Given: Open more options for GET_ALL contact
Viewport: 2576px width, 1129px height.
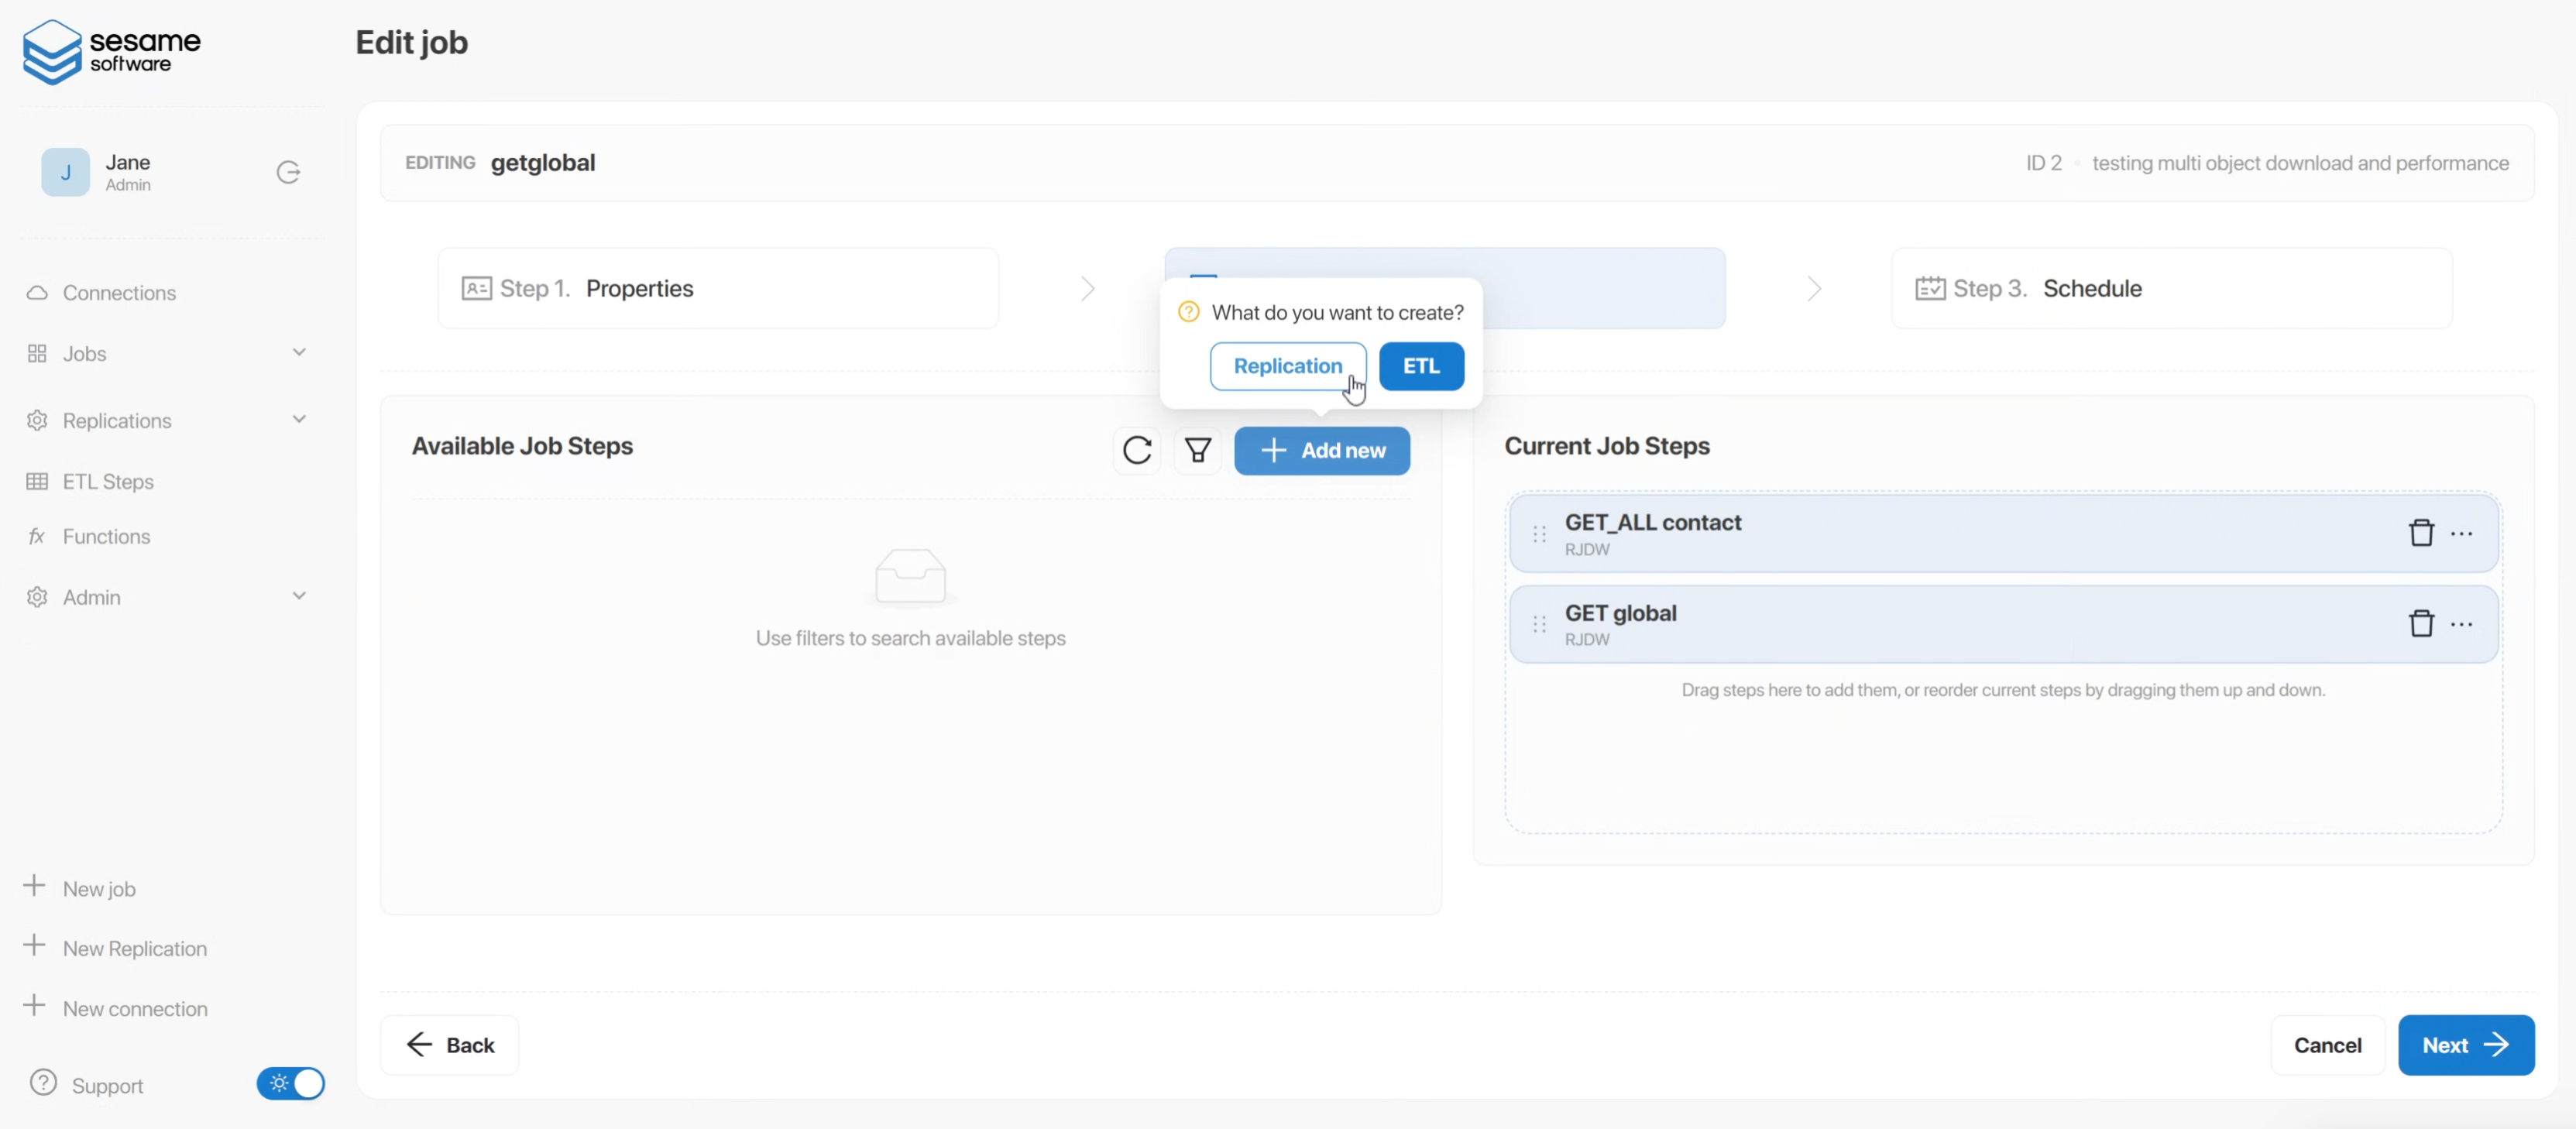Looking at the screenshot, I should click(2462, 533).
